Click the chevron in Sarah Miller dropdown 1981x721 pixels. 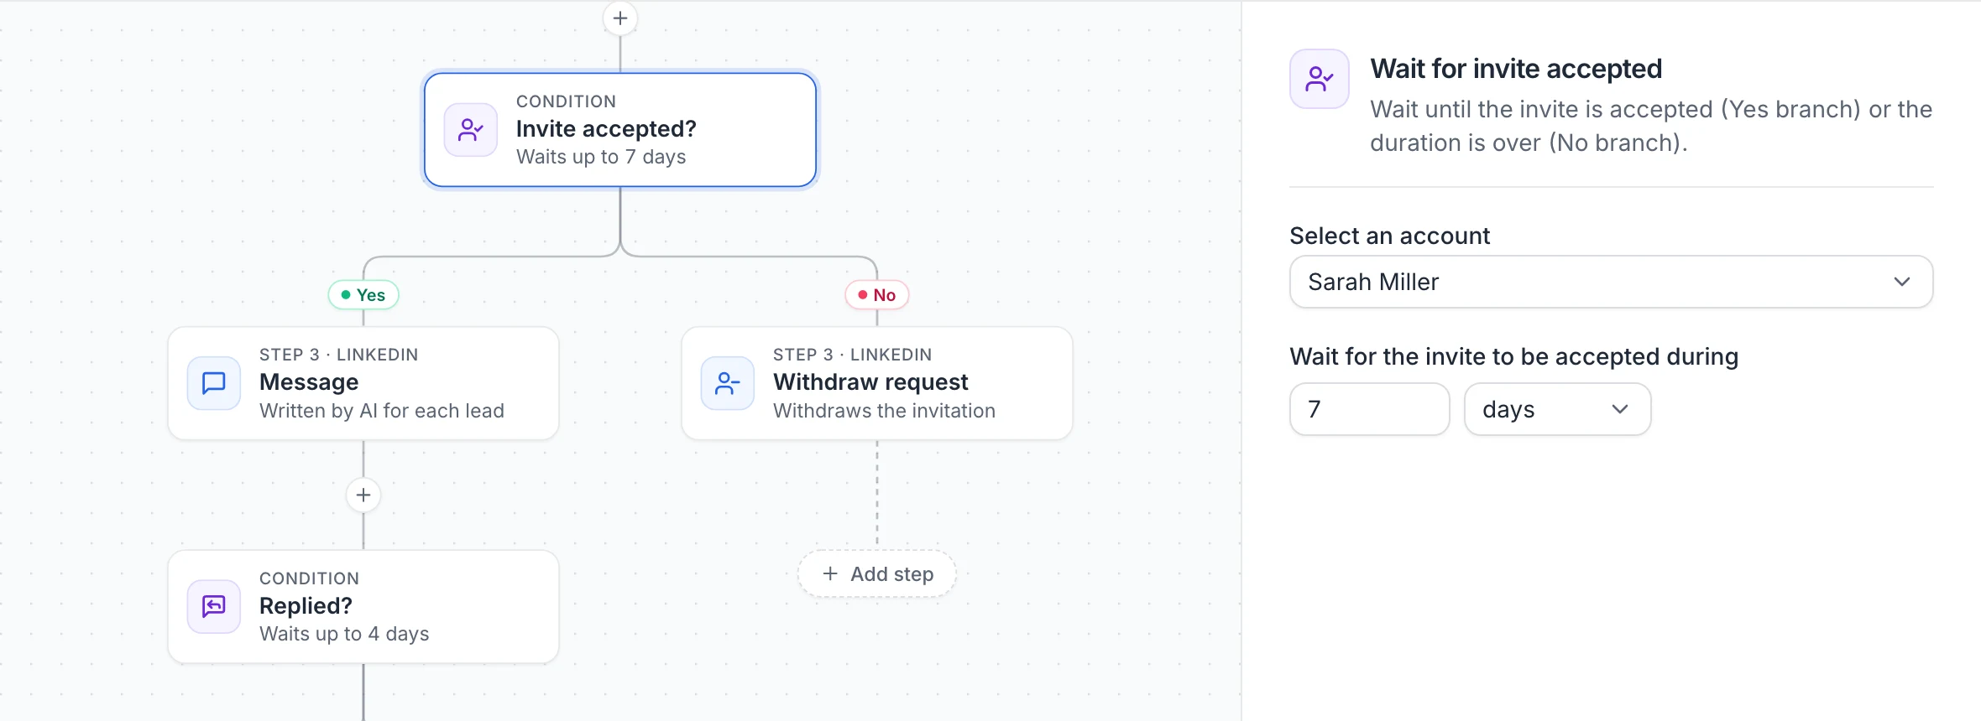(1902, 282)
